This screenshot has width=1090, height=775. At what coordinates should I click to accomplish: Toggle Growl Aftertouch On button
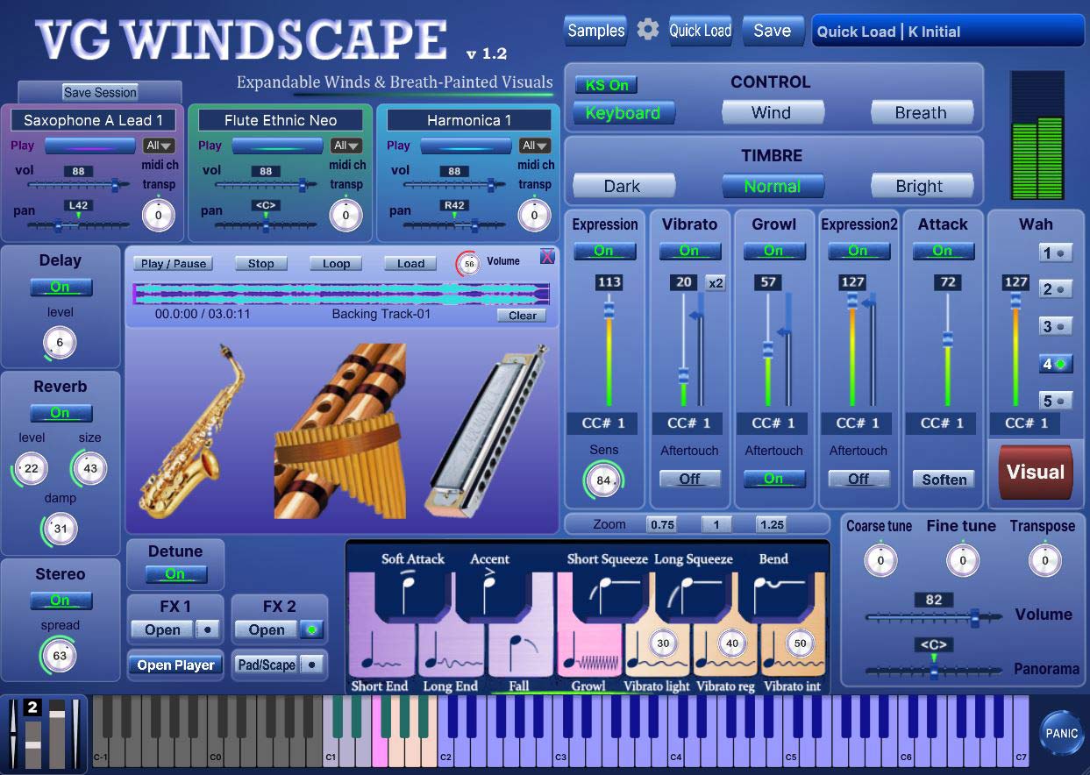773,479
